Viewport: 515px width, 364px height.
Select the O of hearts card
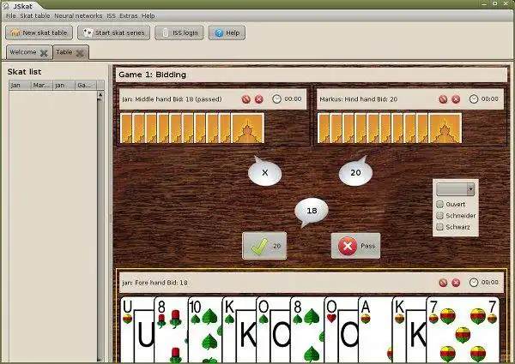[342, 329]
